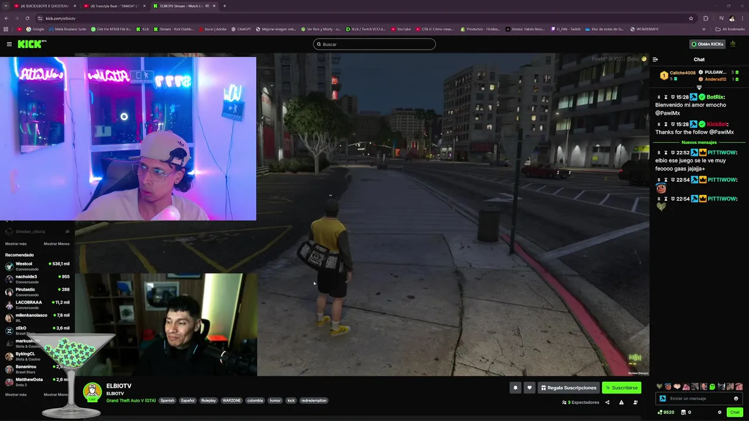The height and width of the screenshot is (421, 749).
Task: Focus the Buscar search field
Action: [374, 44]
